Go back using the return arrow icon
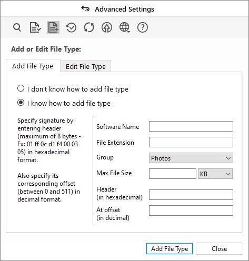This screenshot has width=249, height=261. [85, 8]
